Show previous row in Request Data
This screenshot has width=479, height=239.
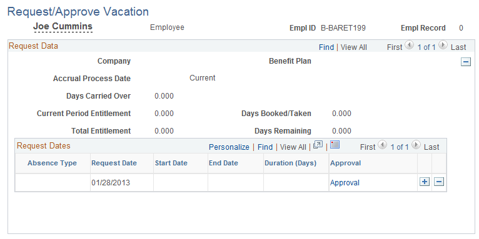tap(409, 45)
